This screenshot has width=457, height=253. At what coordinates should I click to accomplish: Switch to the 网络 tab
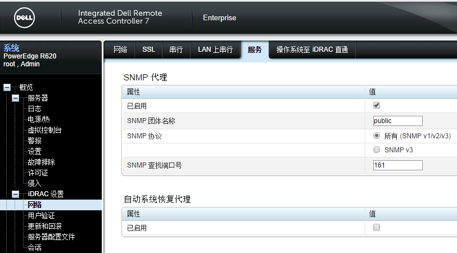tap(120, 49)
